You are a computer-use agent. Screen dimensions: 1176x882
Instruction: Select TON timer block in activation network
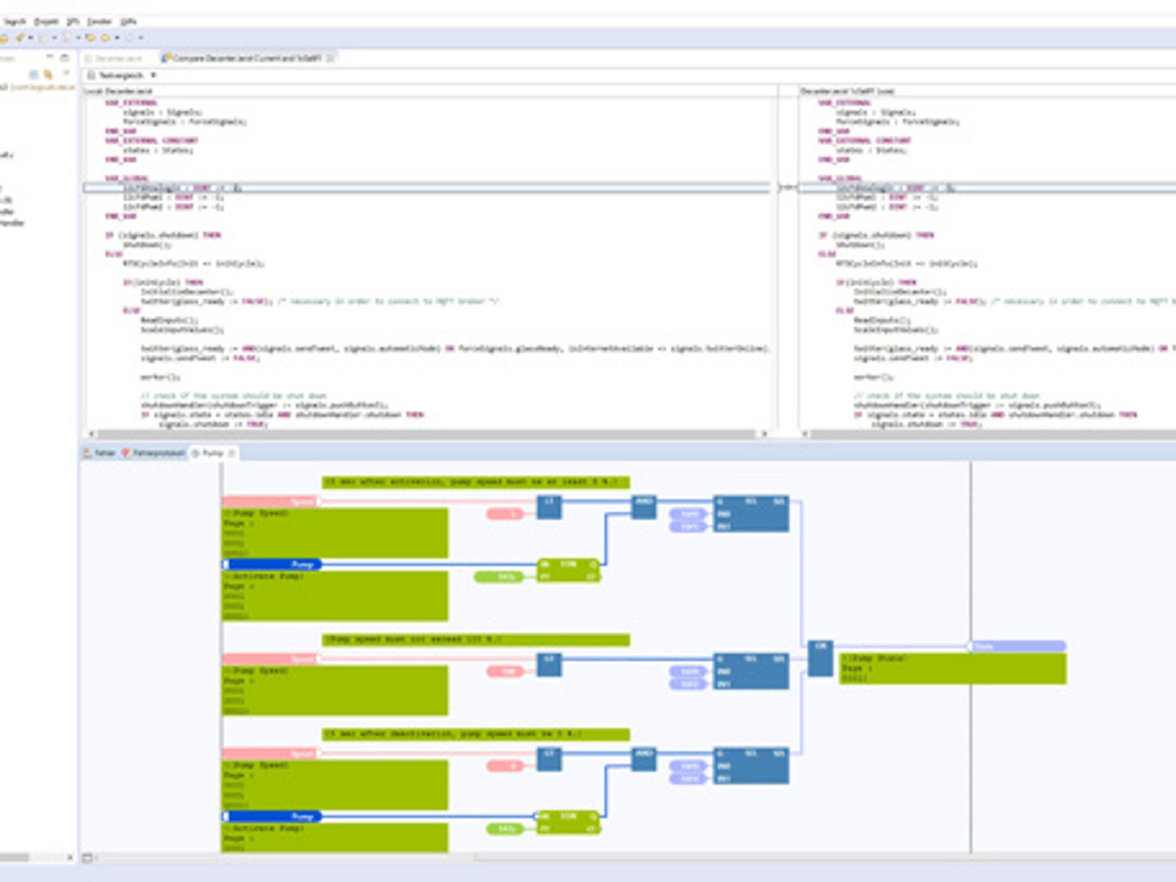click(x=569, y=570)
